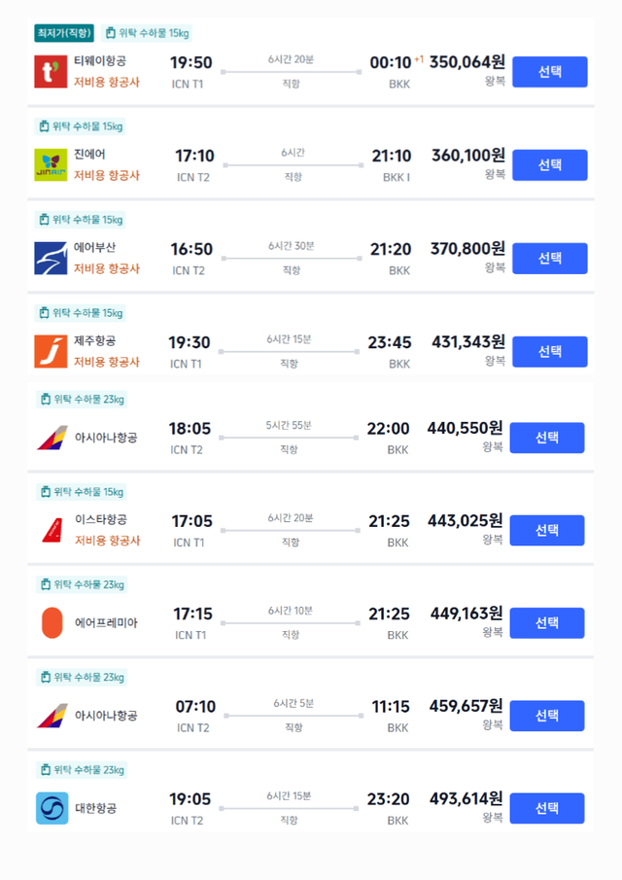Select the 350,064원 T'way flight
Screen dimensions: 622x880
coord(549,72)
